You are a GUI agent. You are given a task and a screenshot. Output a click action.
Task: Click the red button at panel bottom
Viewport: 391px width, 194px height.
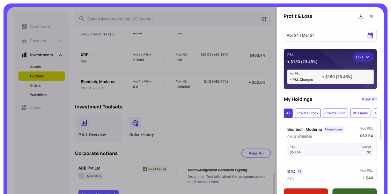(306, 191)
